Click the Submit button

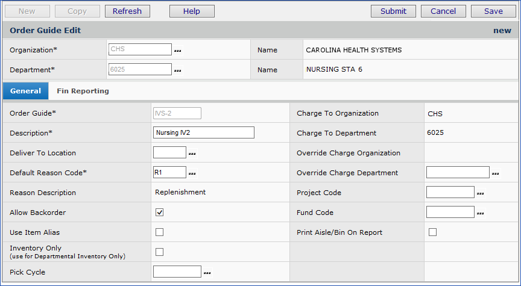(x=393, y=11)
